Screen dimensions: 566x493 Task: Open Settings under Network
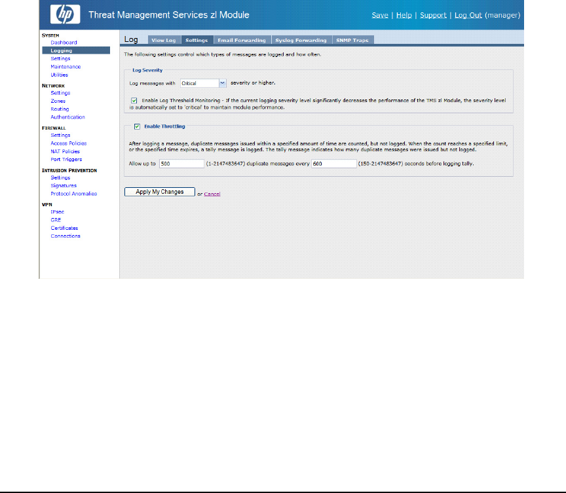coord(61,93)
